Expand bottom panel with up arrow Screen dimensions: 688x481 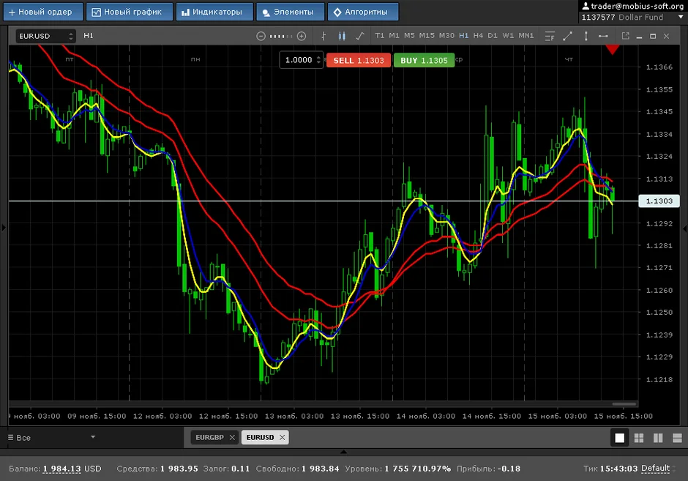[343, 452]
